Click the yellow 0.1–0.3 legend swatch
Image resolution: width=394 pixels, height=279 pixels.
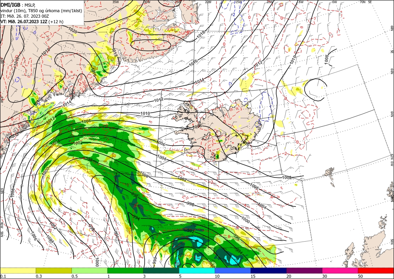point(18,270)
